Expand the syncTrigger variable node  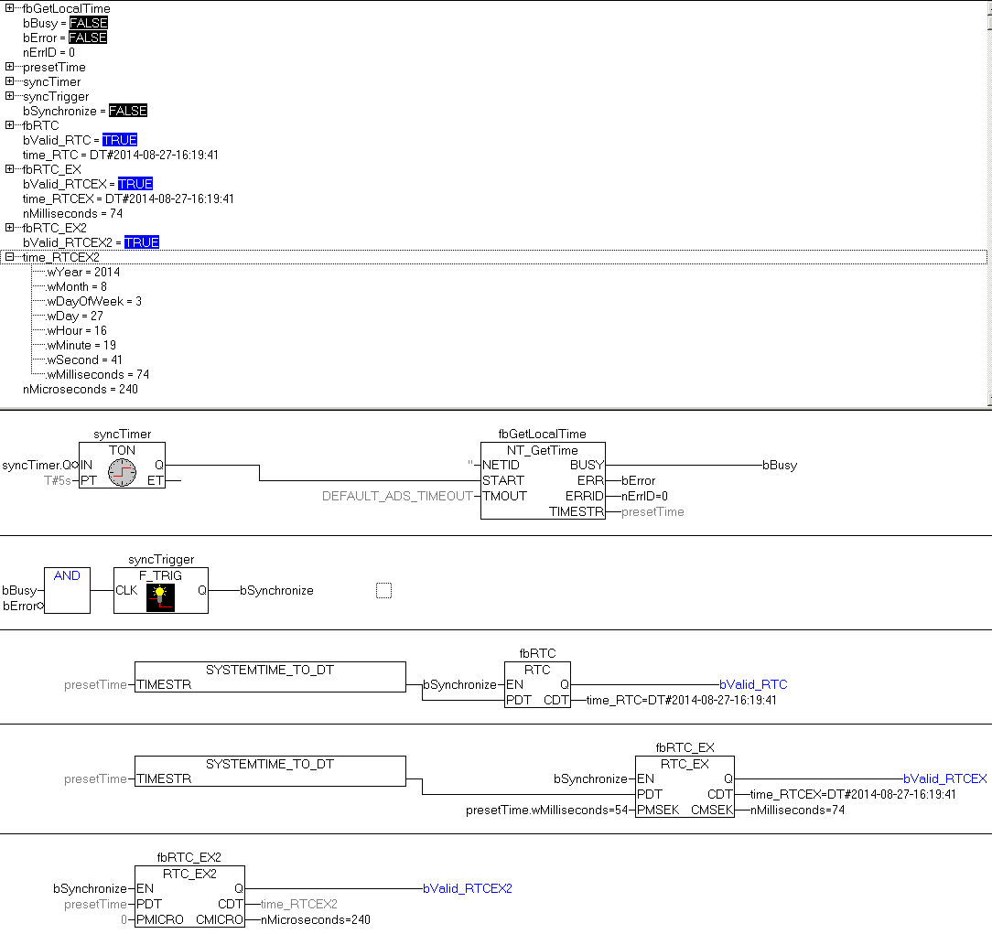point(9,96)
